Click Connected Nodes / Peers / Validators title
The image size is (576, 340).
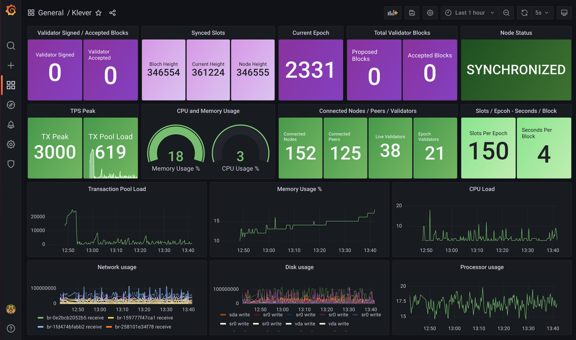point(368,111)
